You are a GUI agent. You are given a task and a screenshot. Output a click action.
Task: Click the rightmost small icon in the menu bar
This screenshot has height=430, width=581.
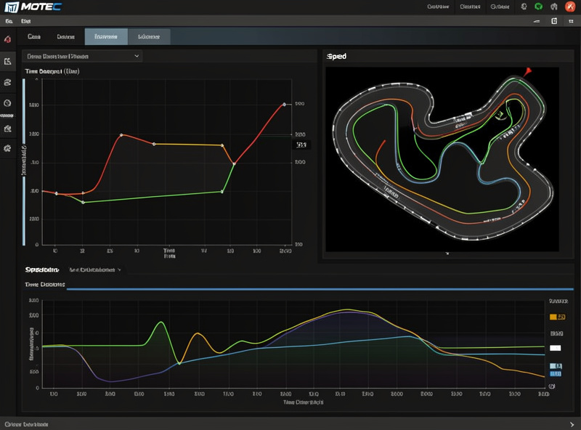(571, 21)
